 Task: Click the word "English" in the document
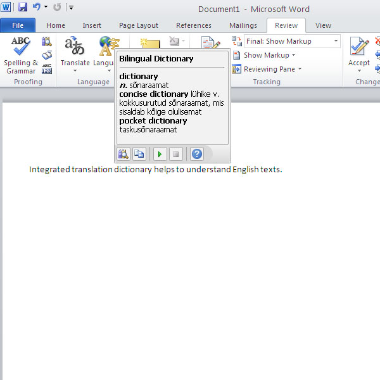coord(246,169)
